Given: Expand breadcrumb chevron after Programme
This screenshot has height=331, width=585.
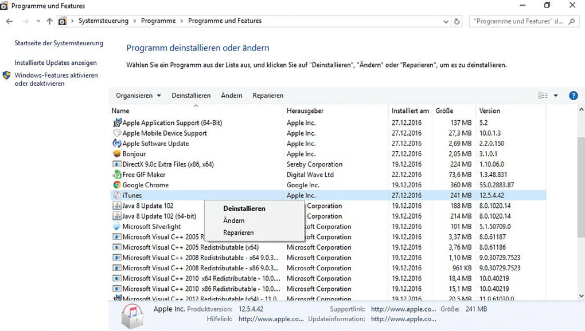Looking at the screenshot, I should click(182, 21).
